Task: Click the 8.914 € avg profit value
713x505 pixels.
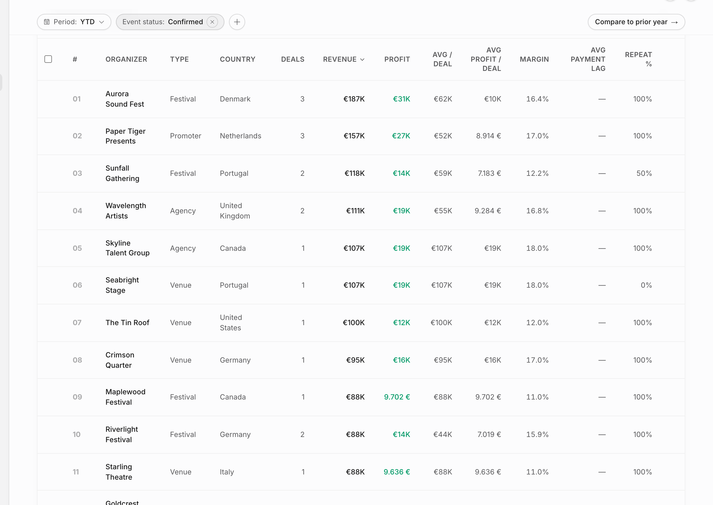Action: [x=488, y=136]
